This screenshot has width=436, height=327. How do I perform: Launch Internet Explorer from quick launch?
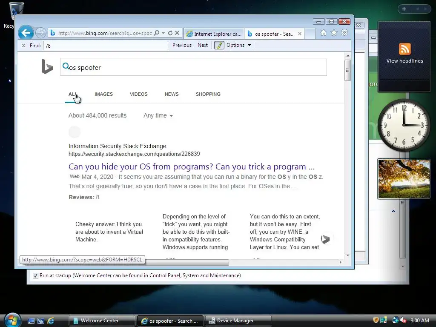[x=51, y=321]
